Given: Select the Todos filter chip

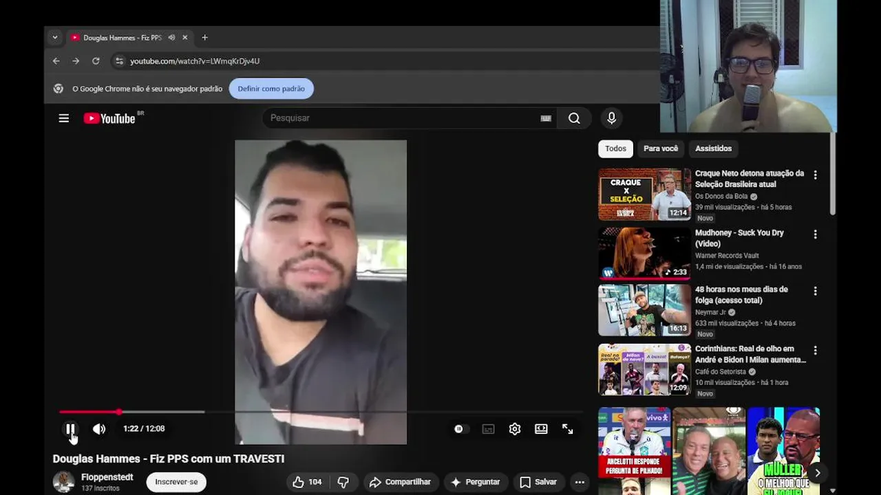Looking at the screenshot, I should [x=615, y=148].
